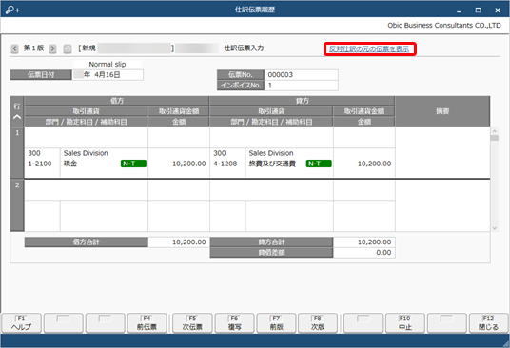Click credit account name 旅費及び交通費
The image size is (510, 348).
[272, 164]
